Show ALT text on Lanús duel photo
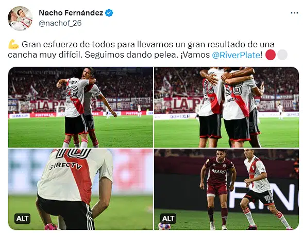Viewport: 303px width, 233px height. point(168,218)
